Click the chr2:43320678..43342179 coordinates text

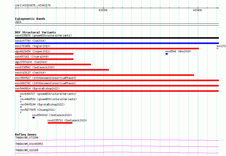click(x=33, y=5)
